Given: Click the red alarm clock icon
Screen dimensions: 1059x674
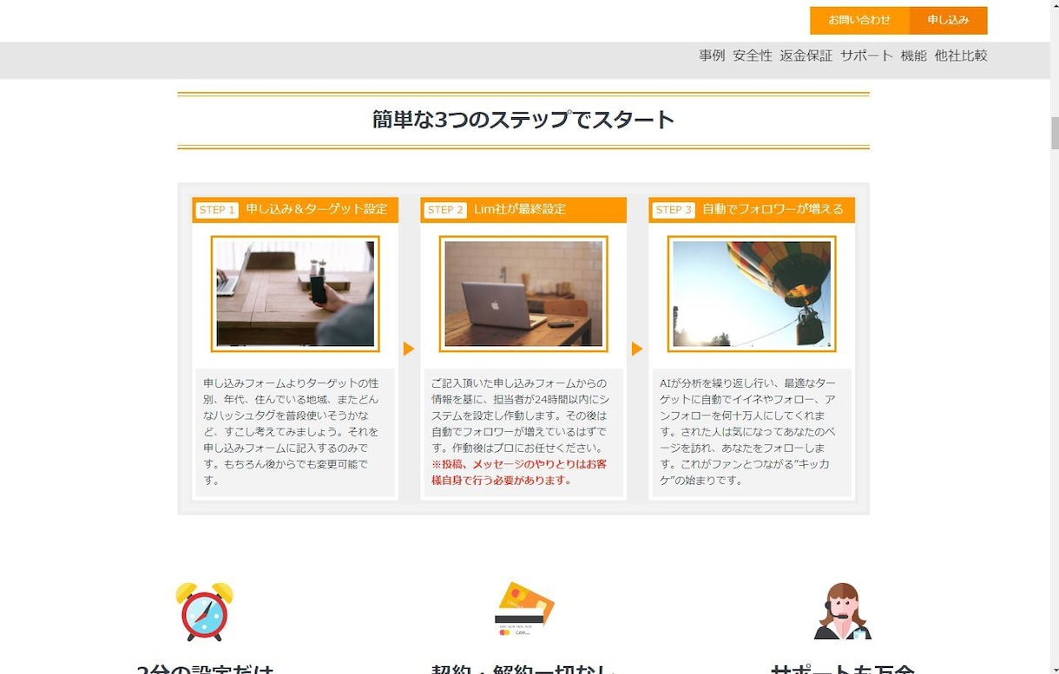Looking at the screenshot, I should (x=204, y=612).
